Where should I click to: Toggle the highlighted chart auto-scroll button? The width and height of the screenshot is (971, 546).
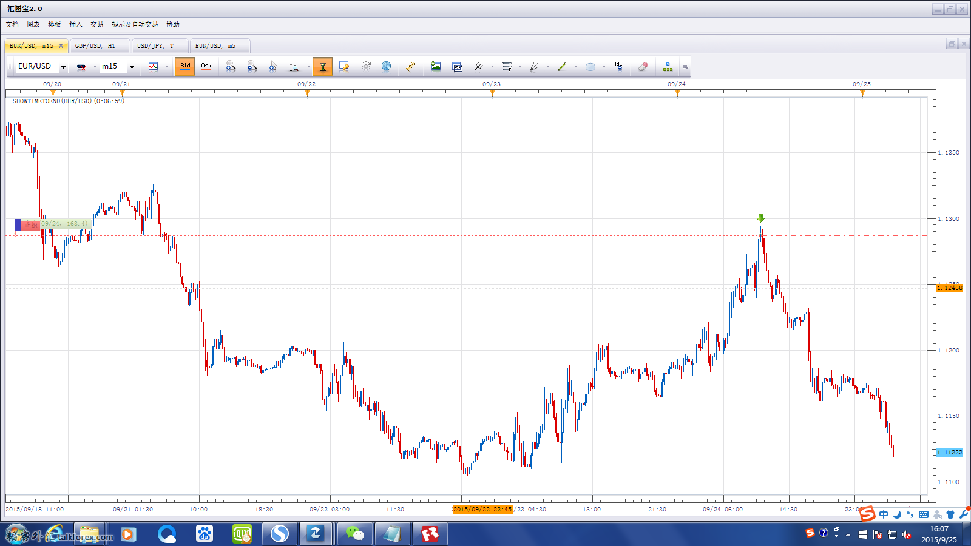click(323, 67)
